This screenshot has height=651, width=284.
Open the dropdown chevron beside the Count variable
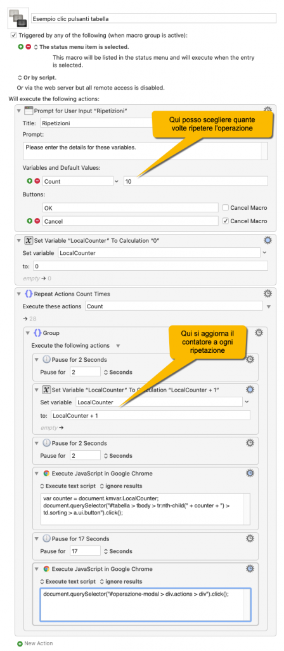[x=117, y=181]
